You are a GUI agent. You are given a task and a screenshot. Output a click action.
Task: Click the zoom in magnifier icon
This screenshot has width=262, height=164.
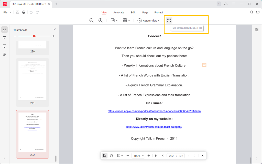(101, 20)
